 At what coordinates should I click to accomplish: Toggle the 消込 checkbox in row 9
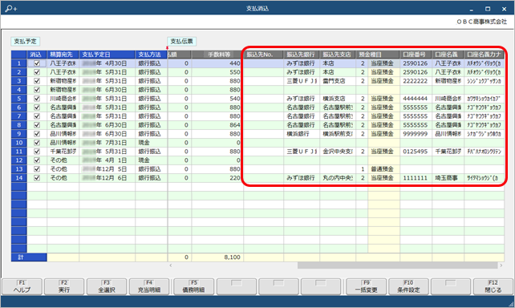[x=37, y=134]
